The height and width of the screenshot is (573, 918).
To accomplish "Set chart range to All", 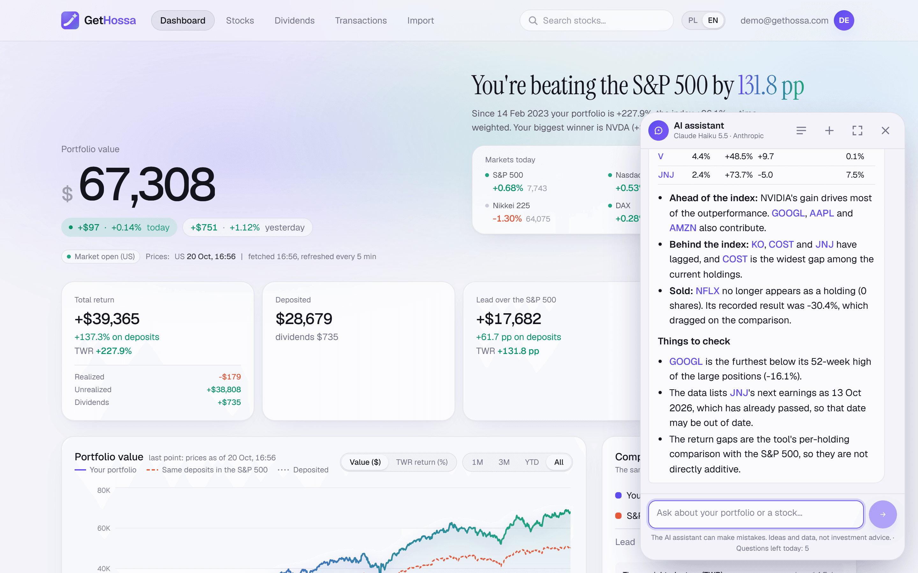I will (x=559, y=462).
